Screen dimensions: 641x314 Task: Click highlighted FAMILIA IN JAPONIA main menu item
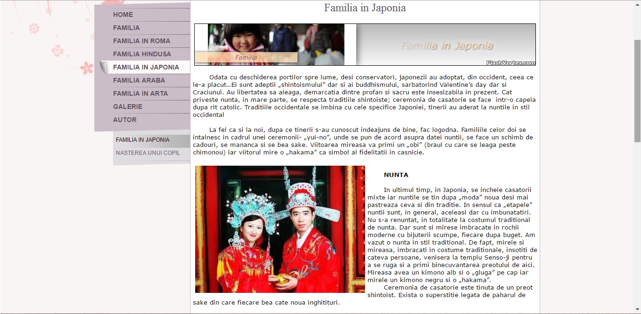coord(146,67)
